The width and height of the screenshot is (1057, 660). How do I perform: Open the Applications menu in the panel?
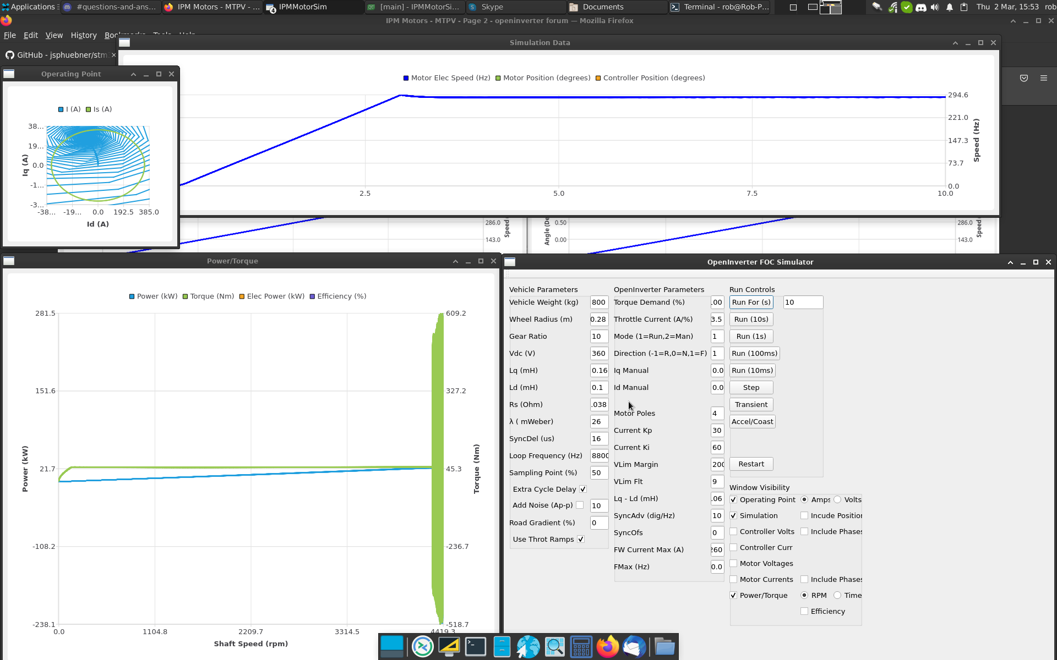29,7
